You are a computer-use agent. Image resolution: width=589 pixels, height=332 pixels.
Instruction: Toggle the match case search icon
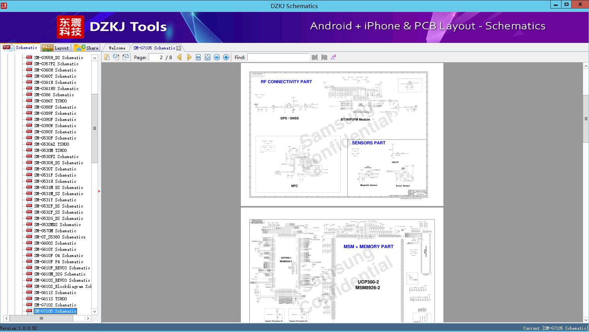click(333, 57)
